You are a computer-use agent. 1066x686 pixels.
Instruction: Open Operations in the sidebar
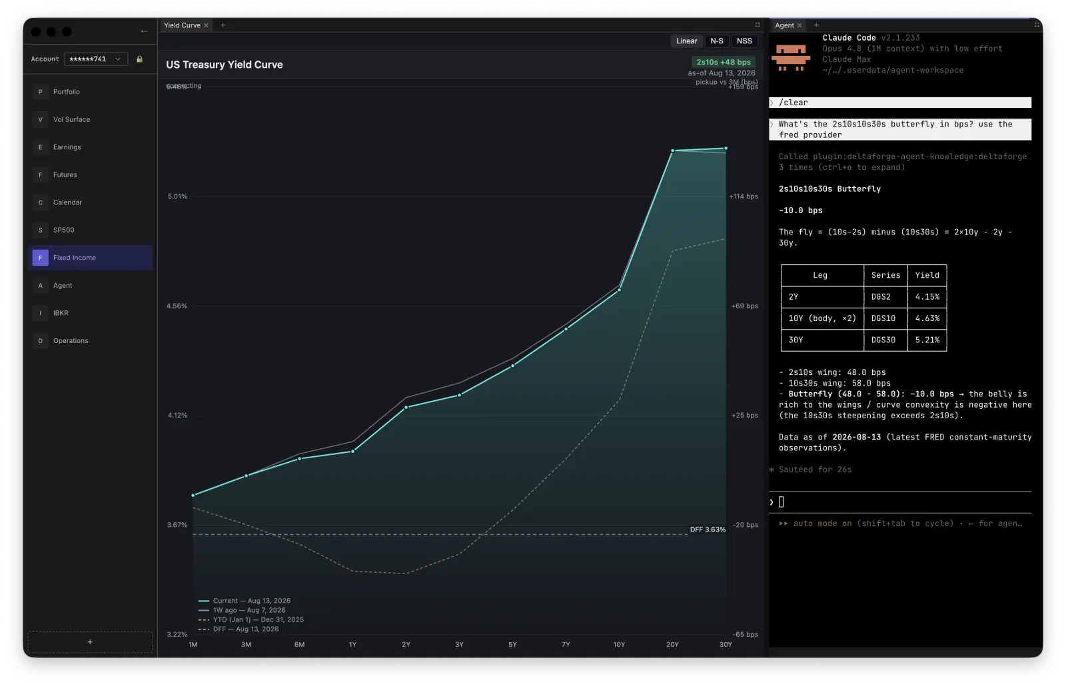click(91, 340)
